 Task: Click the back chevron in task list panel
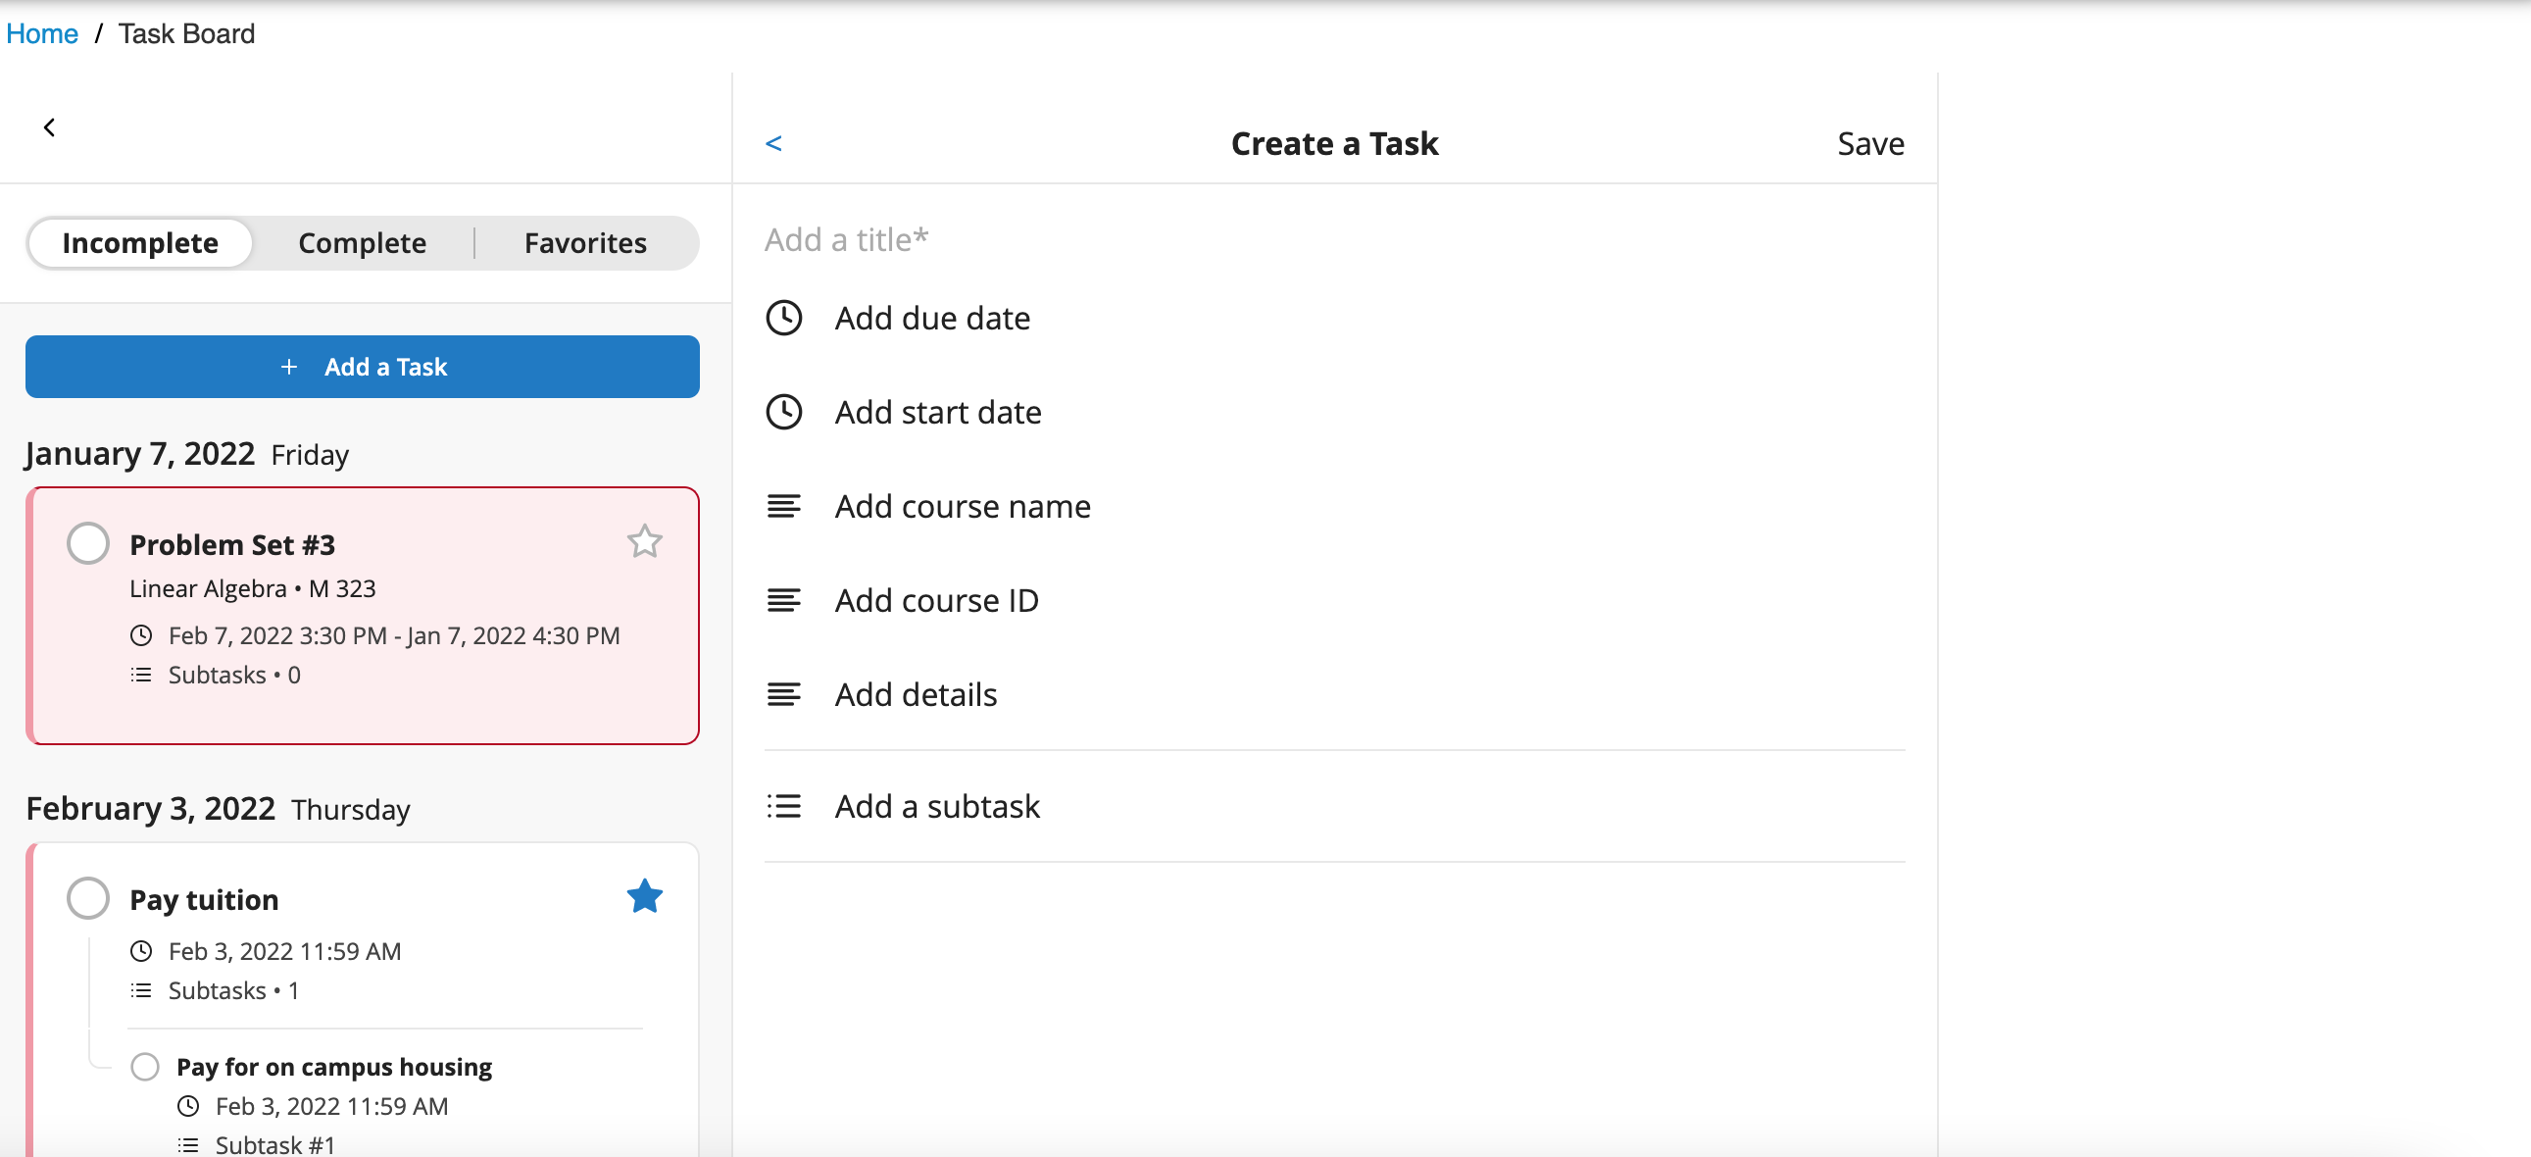[x=49, y=126]
